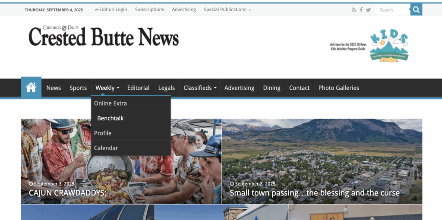
Task: Open the RSS feed icon
Action: (x=354, y=10)
